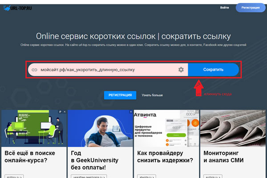Click the chain link icon in the input

(34, 70)
